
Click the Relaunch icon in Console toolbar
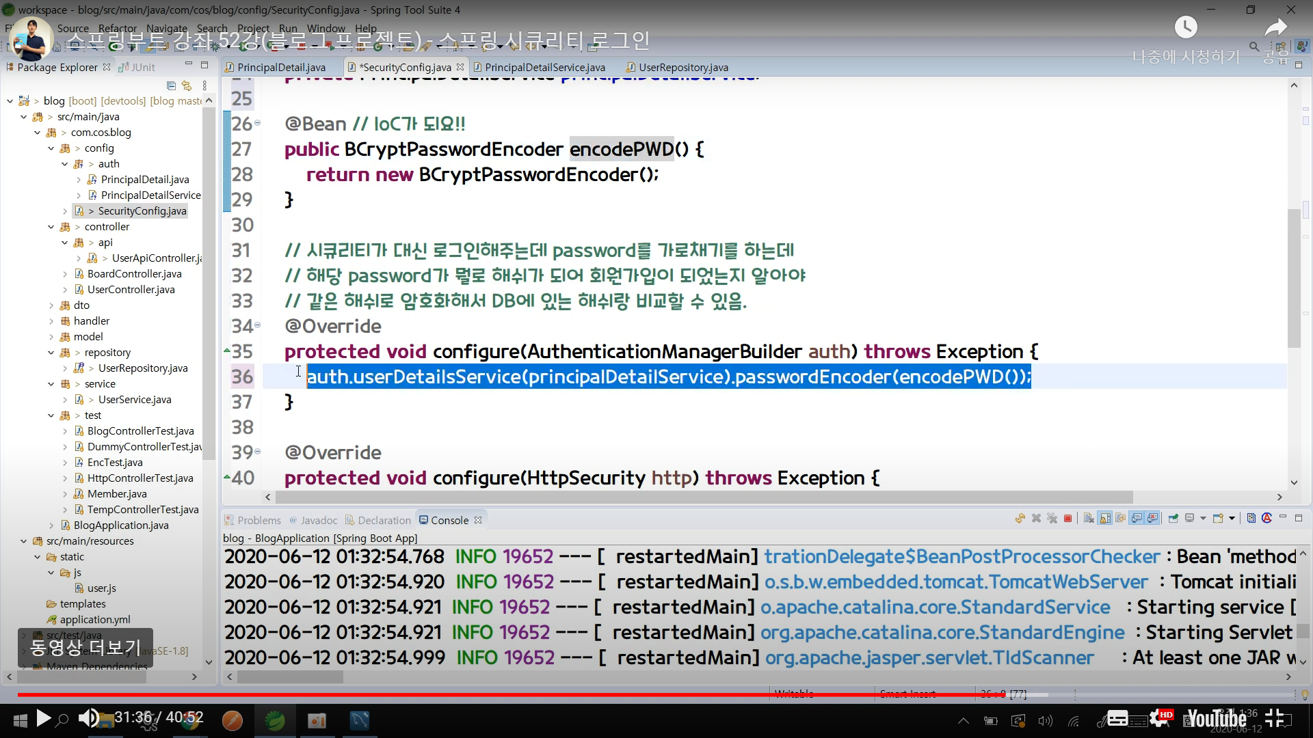(1020, 519)
